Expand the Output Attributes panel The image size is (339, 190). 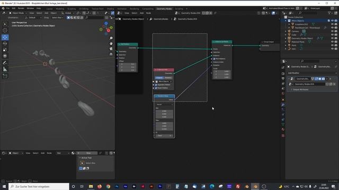pos(300,89)
